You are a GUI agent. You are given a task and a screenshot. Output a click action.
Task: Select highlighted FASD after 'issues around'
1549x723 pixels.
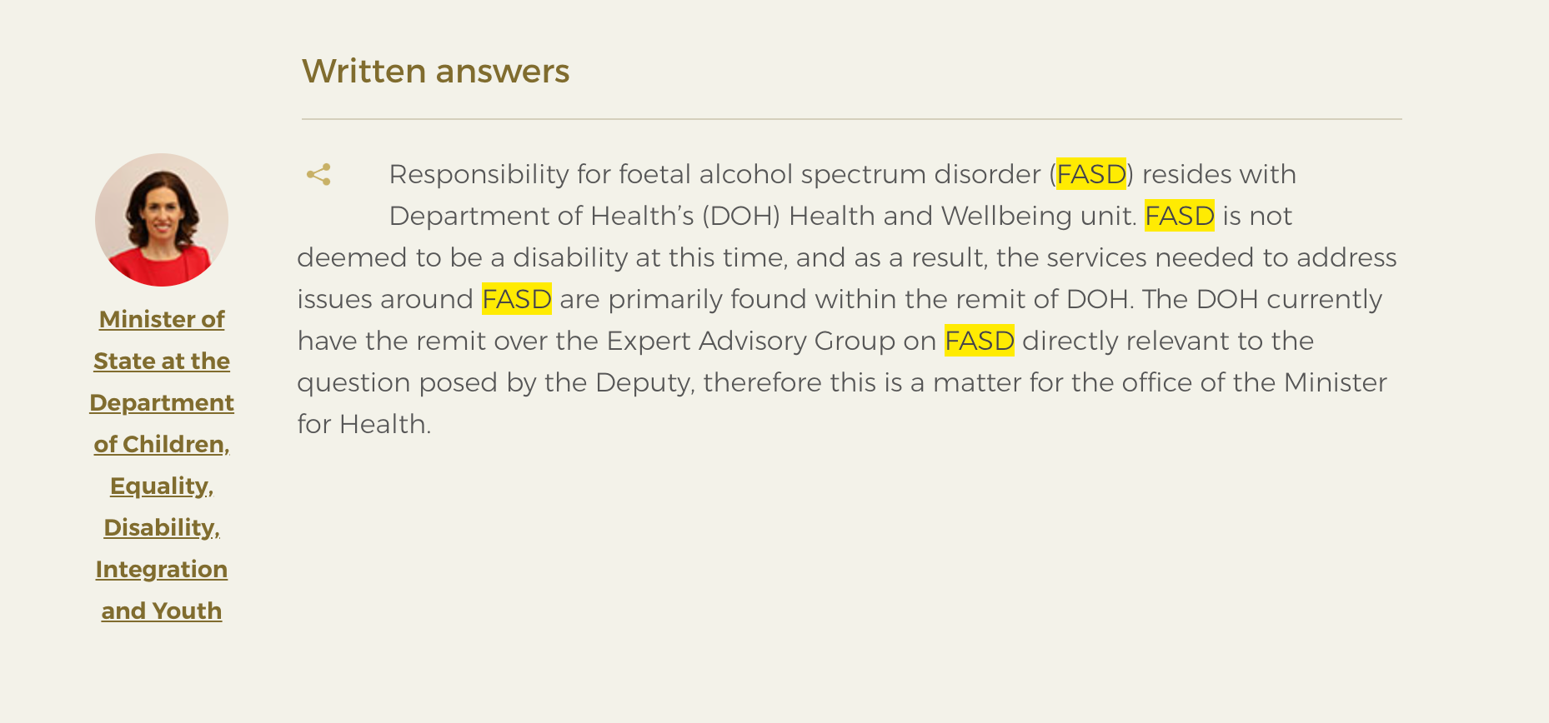pos(517,299)
